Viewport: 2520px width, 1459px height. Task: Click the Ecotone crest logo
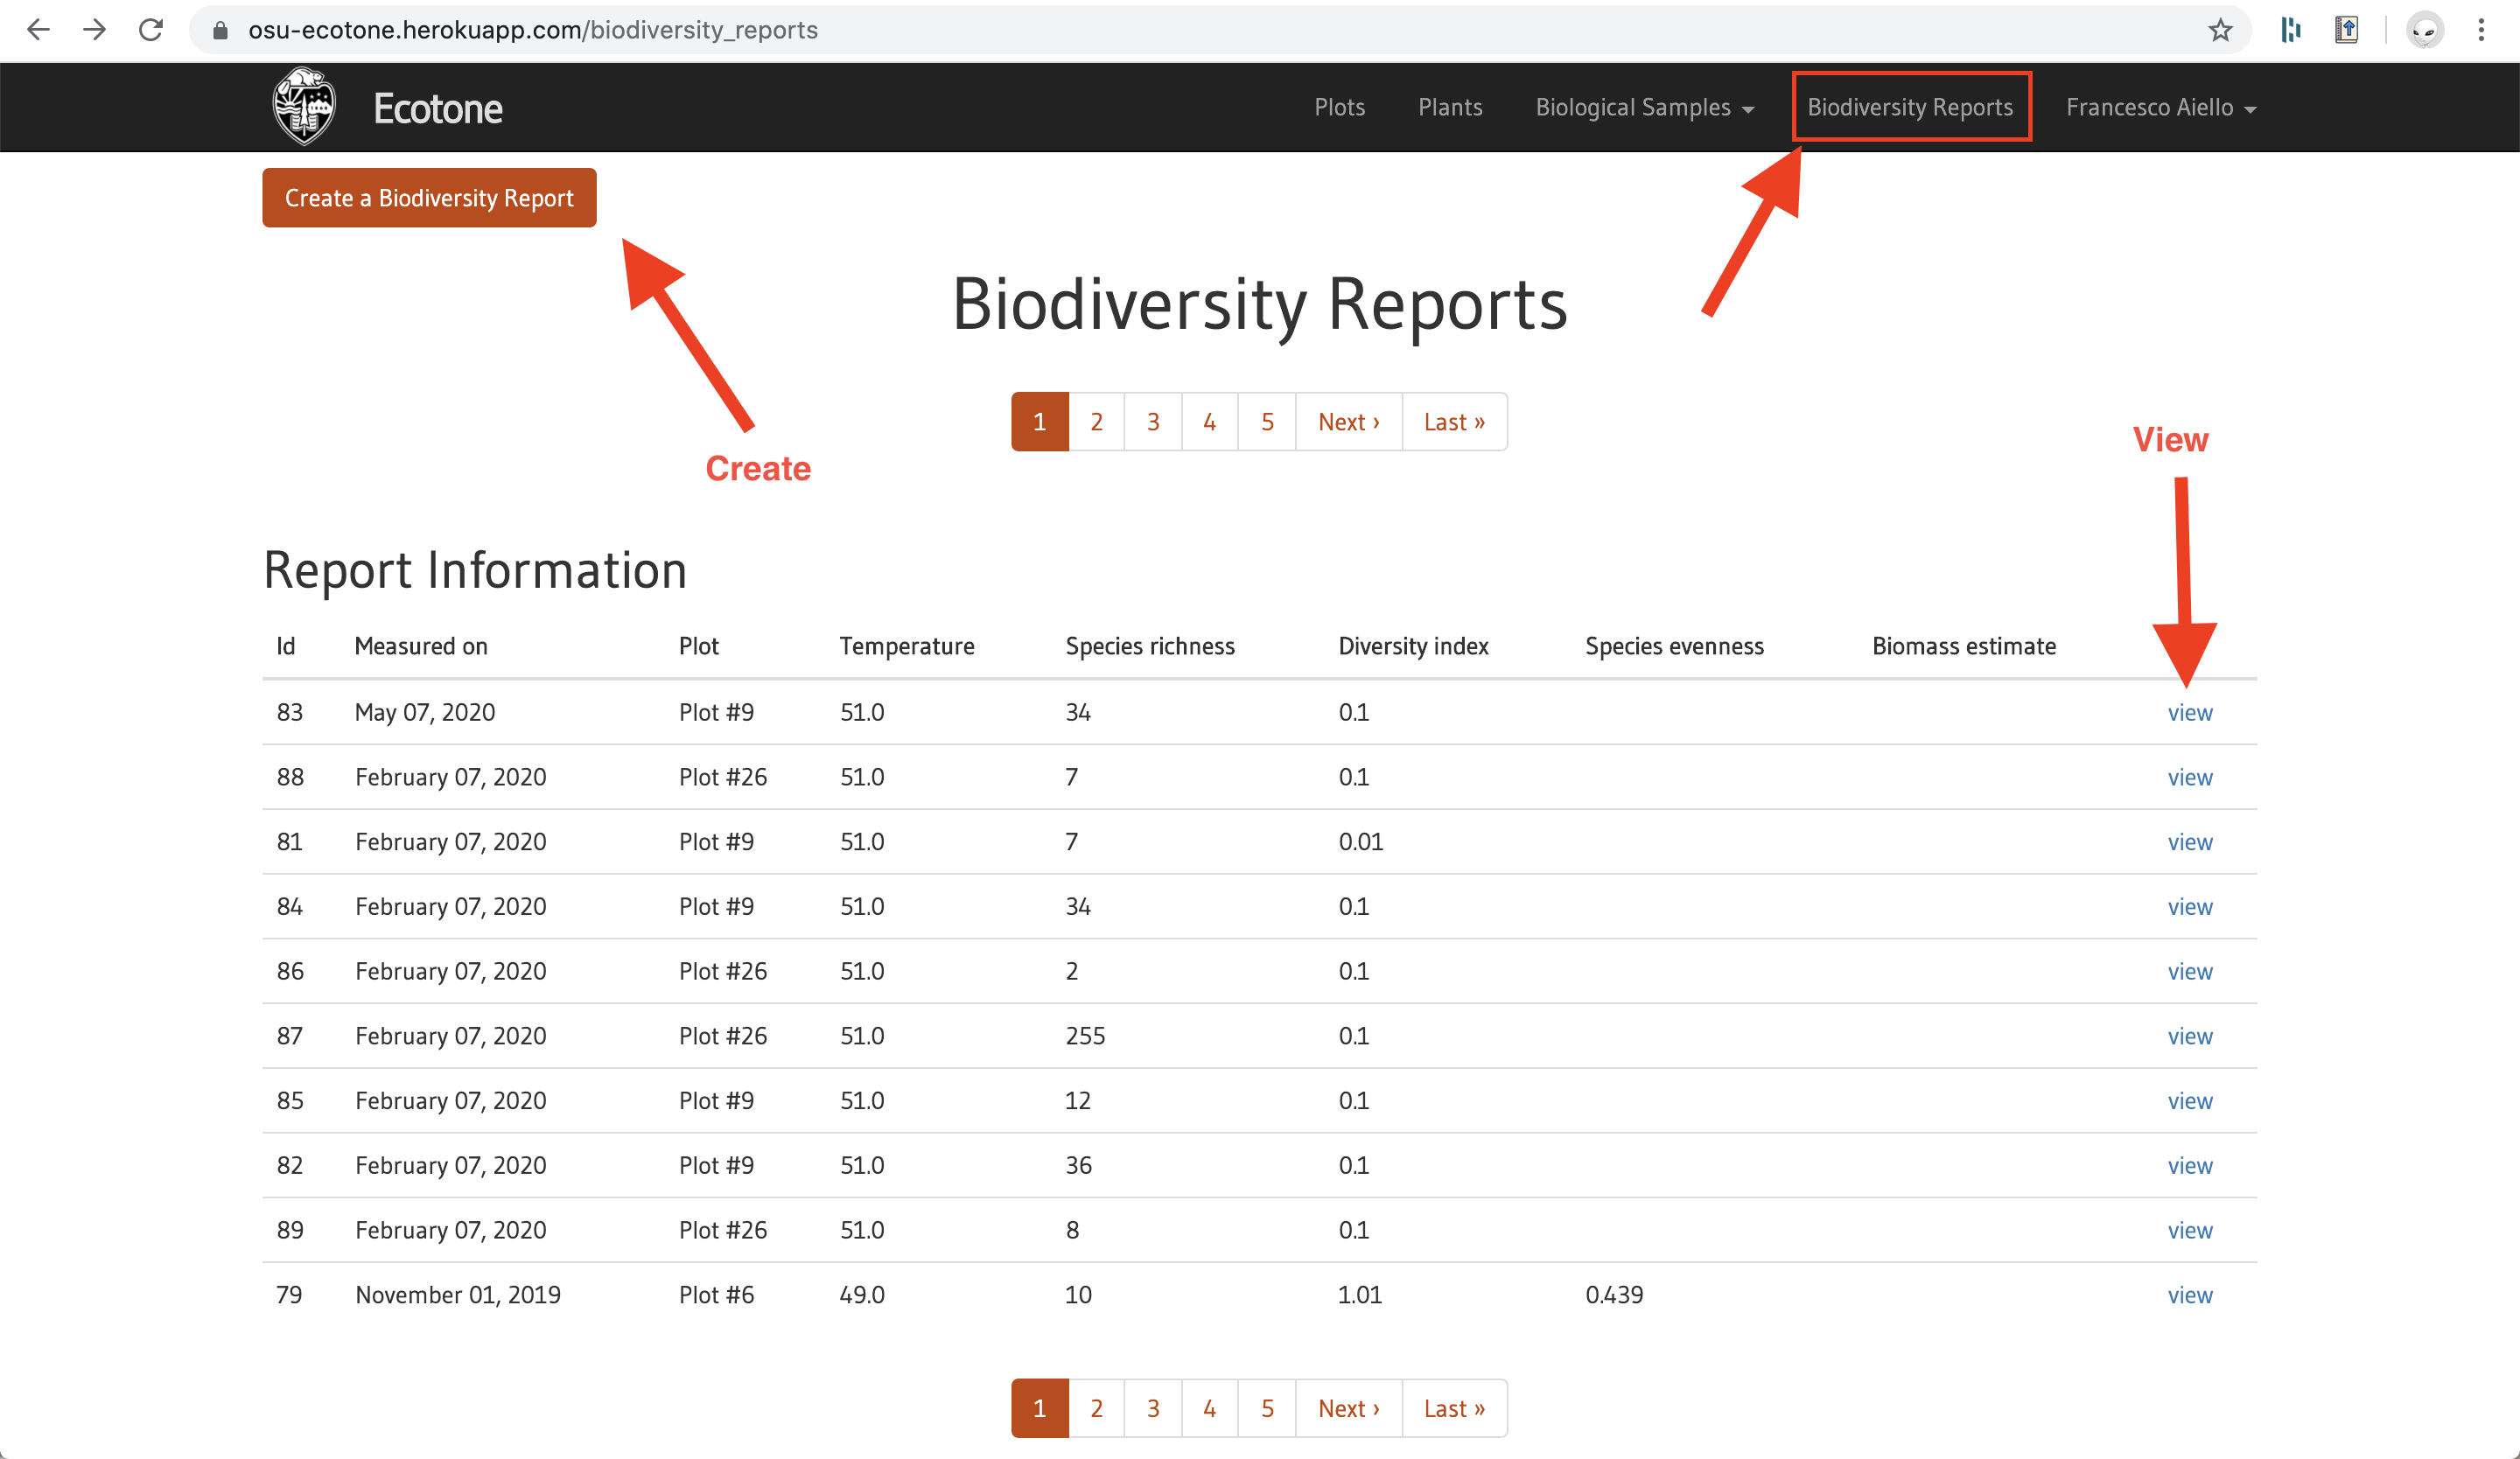[x=304, y=107]
